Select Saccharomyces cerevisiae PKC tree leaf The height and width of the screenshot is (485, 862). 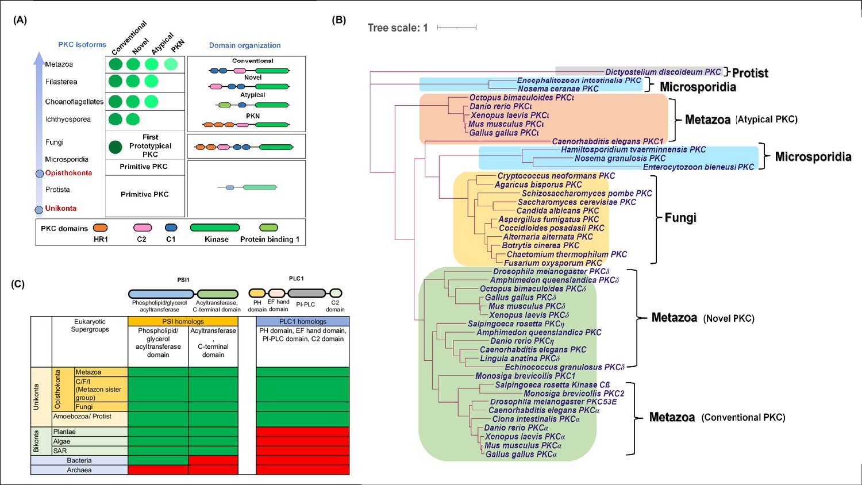click(577, 202)
